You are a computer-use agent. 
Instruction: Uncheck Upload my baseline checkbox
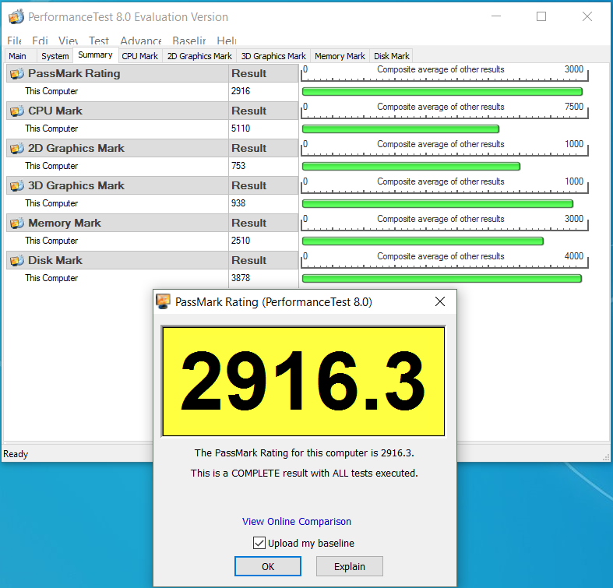point(259,543)
